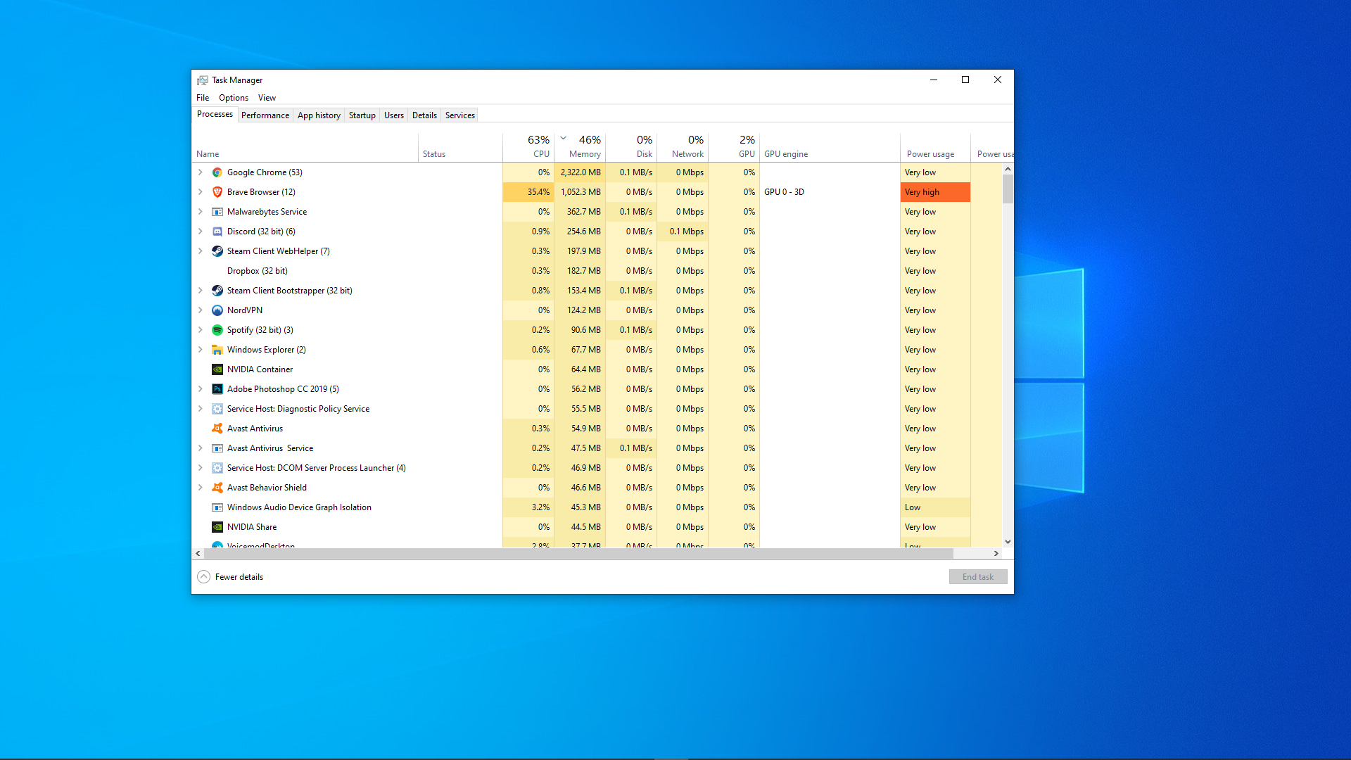
Task: Sort by the GPU engine column header
Action: (x=830, y=147)
